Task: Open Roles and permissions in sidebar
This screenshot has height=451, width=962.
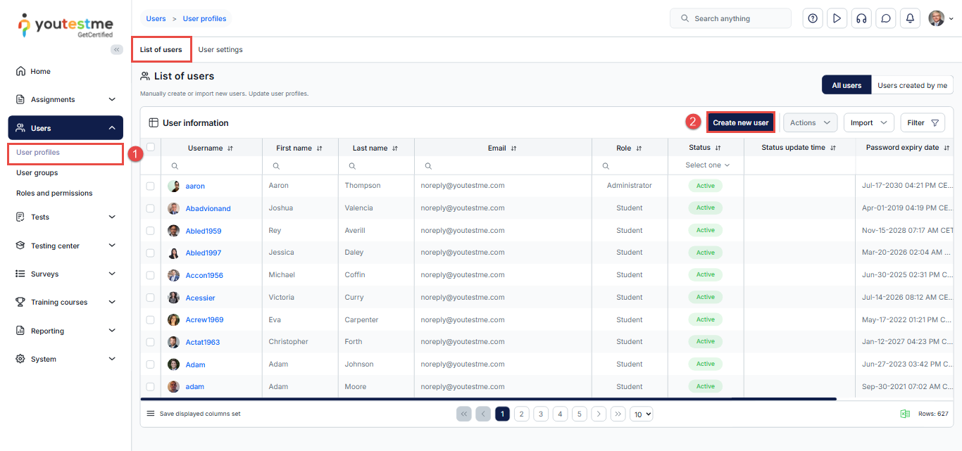Action: coord(54,193)
